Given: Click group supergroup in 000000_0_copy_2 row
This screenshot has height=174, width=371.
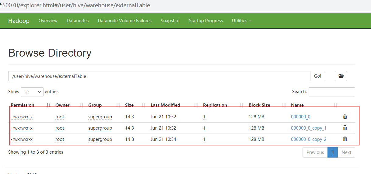Looking at the screenshot, I should (x=100, y=139).
